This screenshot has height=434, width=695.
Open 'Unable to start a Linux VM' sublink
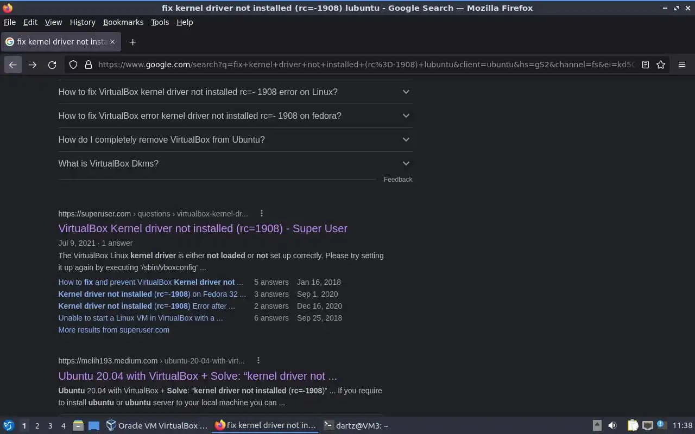pyautogui.click(x=141, y=318)
